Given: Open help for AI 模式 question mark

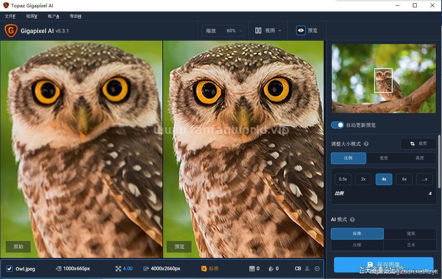Looking at the screenshot, I should click(x=352, y=220).
